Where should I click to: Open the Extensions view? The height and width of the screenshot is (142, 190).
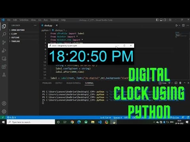4,67
